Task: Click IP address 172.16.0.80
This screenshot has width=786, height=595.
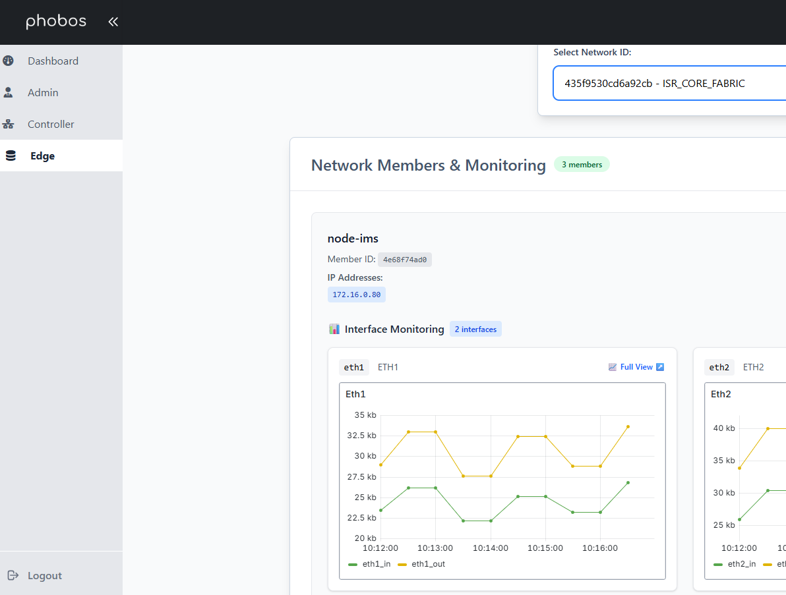Action: pos(357,295)
